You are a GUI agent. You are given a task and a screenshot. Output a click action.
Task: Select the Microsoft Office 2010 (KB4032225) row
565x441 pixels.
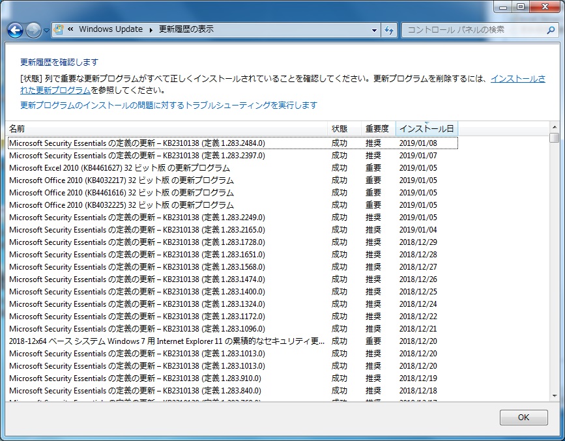point(233,205)
